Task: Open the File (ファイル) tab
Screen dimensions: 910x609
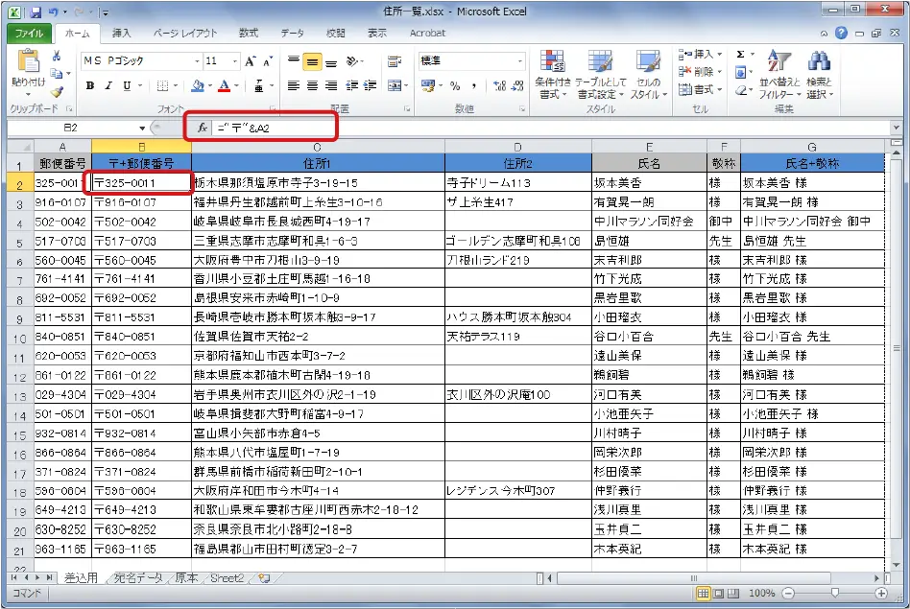Action: click(x=29, y=33)
